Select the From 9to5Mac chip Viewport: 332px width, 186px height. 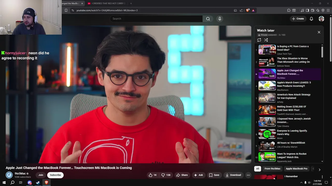coord(272,169)
